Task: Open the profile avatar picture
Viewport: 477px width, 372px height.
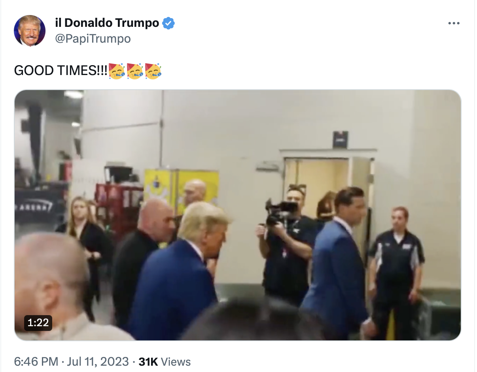Action: pos(30,31)
